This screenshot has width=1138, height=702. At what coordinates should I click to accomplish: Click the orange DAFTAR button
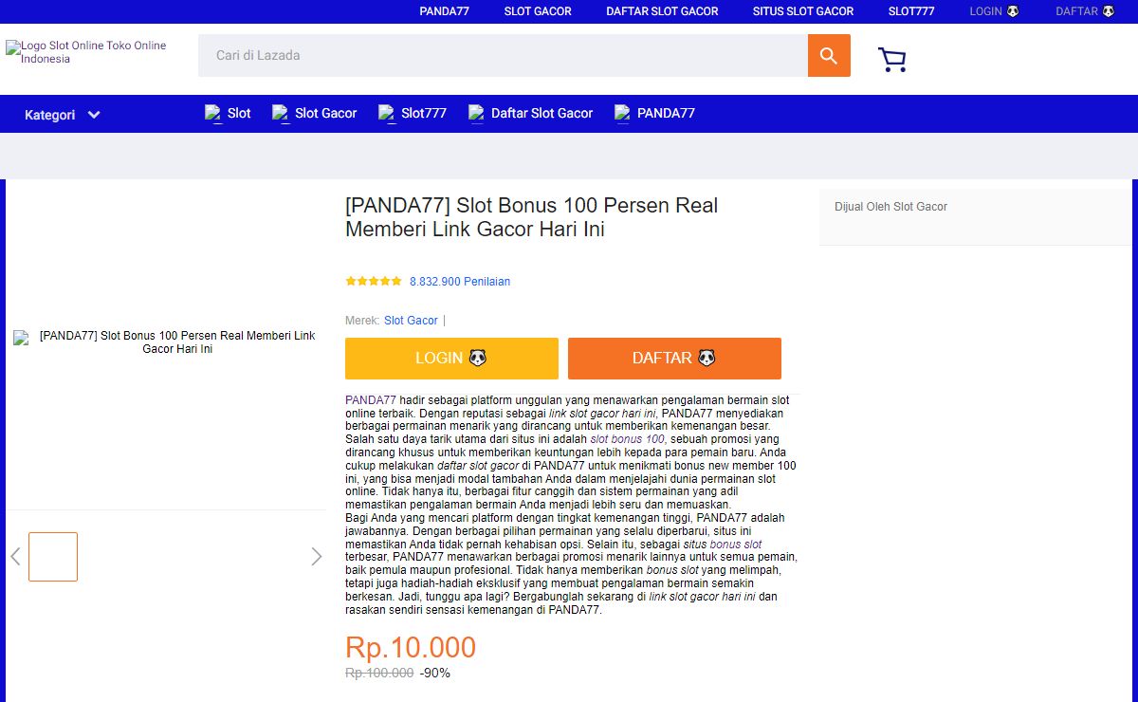tap(674, 359)
